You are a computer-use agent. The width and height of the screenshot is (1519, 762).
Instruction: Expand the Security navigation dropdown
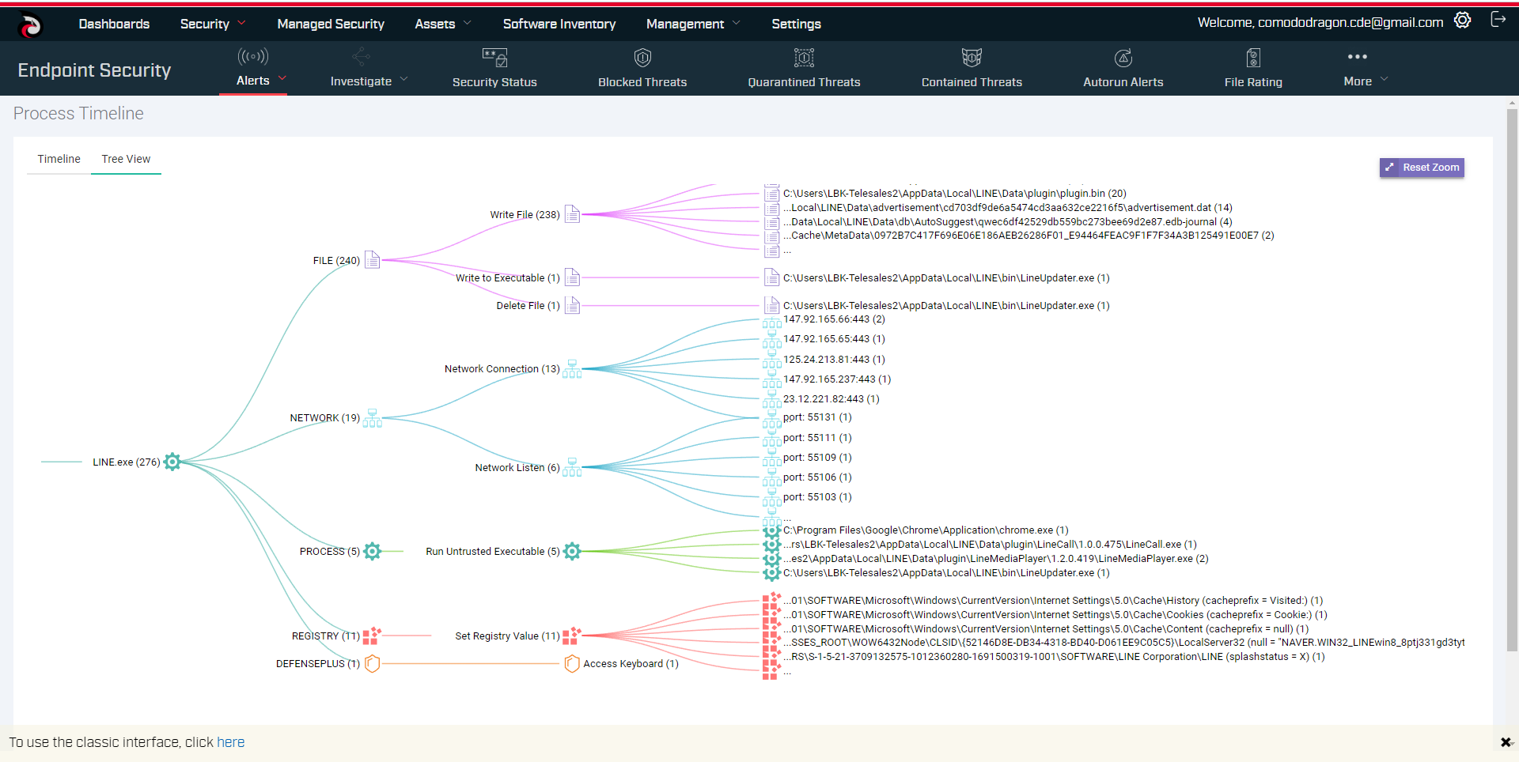point(212,24)
